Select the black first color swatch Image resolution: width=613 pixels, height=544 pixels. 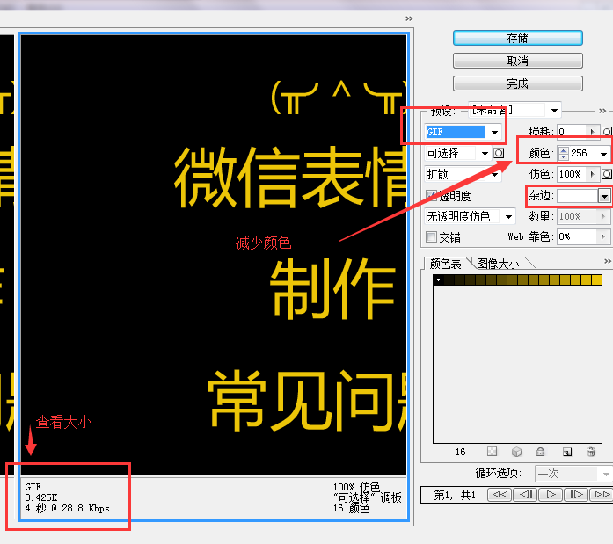tap(439, 279)
